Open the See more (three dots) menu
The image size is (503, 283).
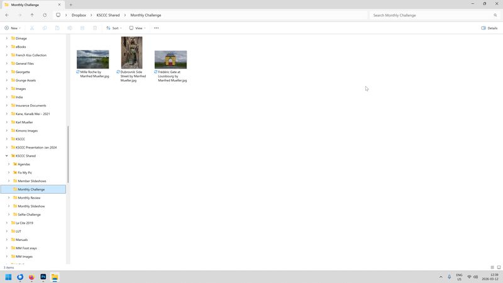[x=157, y=28]
